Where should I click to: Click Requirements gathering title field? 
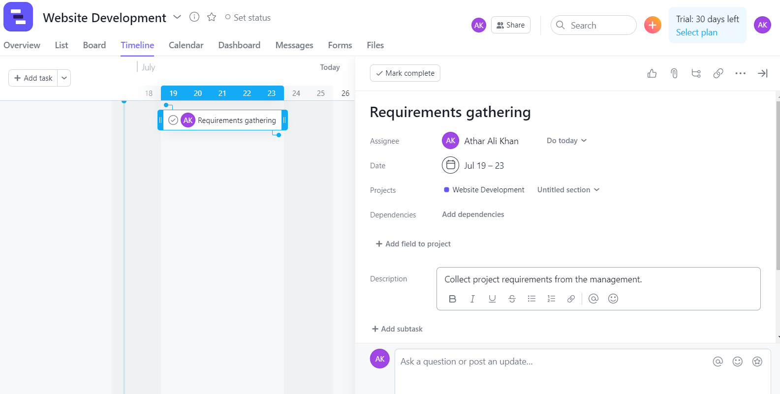[x=450, y=112]
